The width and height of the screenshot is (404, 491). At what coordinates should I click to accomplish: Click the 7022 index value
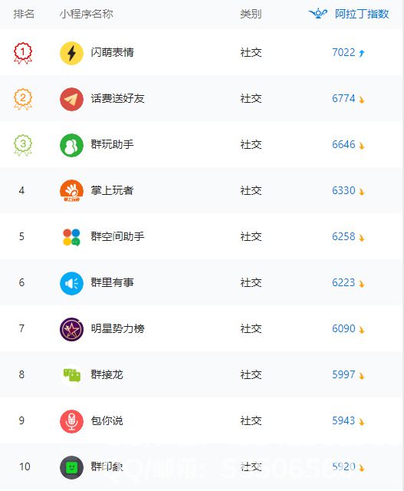pyautogui.click(x=343, y=52)
